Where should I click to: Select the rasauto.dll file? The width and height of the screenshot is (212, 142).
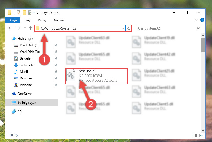[x=96, y=76]
